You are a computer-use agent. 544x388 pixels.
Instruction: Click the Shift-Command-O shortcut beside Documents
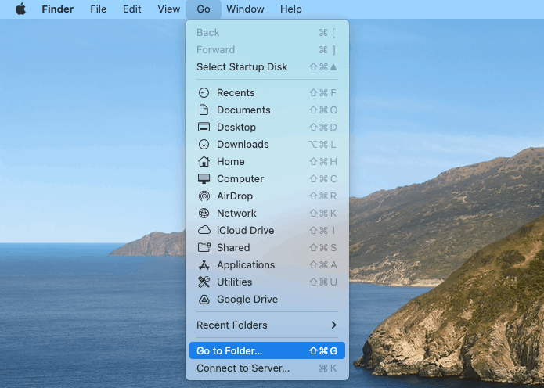[x=323, y=110]
